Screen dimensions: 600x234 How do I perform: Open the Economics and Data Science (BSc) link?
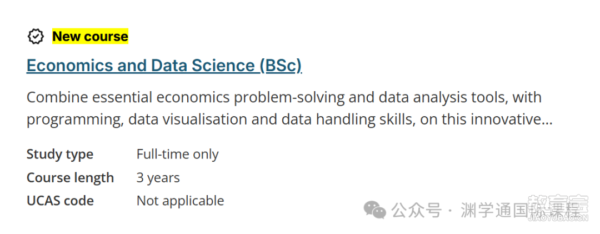tap(164, 66)
